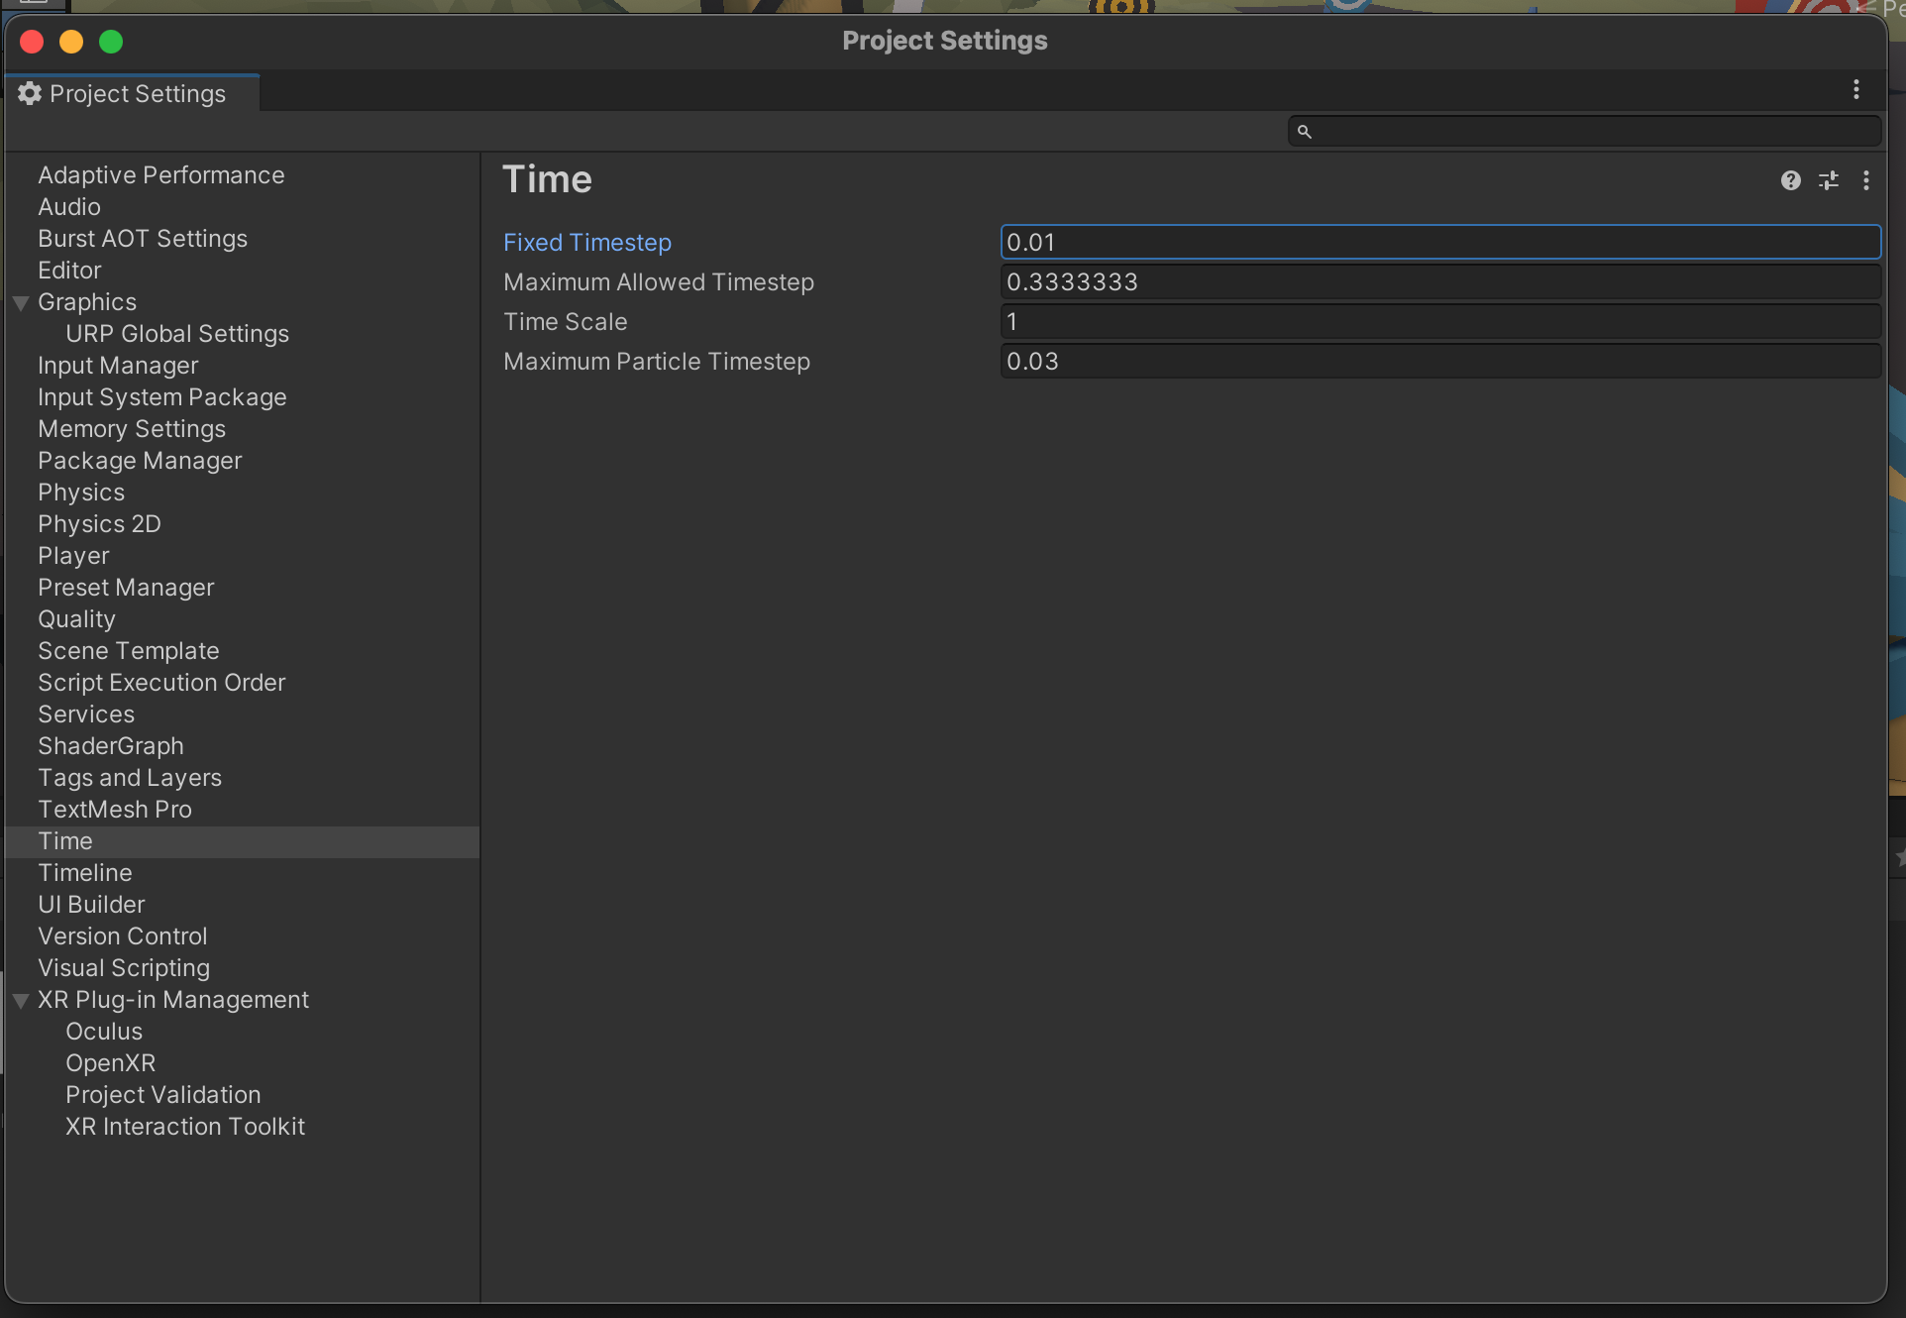Open the Time settings help icon
Viewport: 1906px width, 1318px height.
coord(1790,180)
